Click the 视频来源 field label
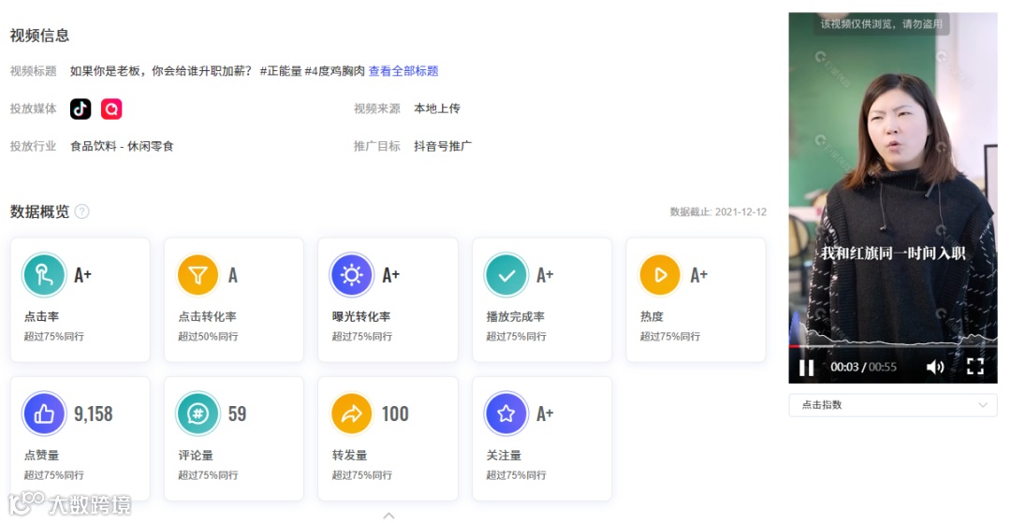This screenshot has height=523, width=1011. (x=377, y=109)
